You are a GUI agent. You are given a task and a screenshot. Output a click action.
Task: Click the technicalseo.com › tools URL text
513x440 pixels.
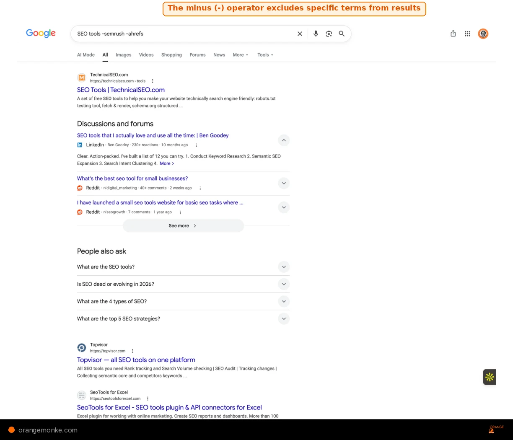click(x=118, y=81)
